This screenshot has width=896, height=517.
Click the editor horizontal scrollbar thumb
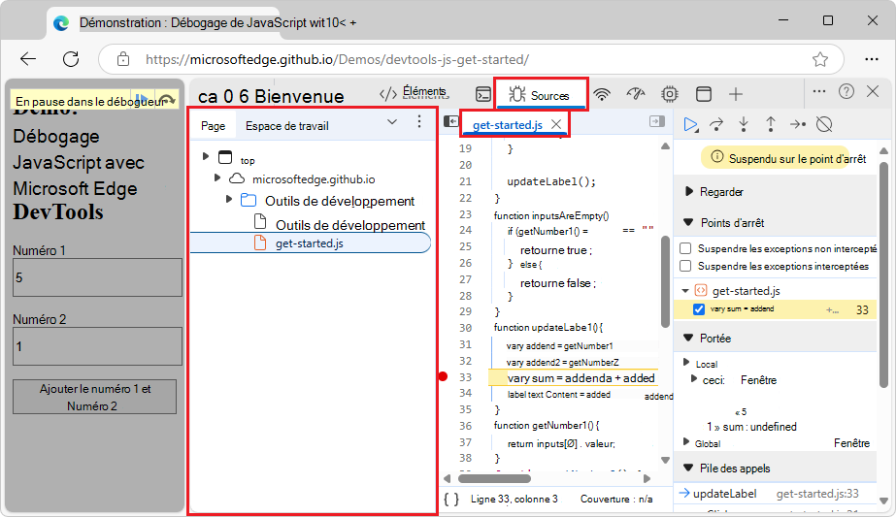pos(494,479)
